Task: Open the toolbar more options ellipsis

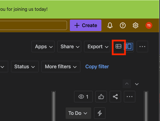Action: tap(142, 47)
